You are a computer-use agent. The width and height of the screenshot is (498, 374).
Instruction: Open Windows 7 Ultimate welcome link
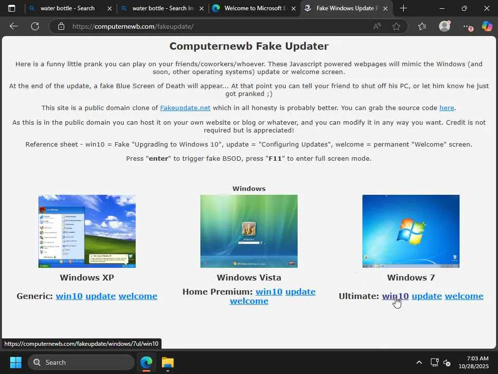464,296
